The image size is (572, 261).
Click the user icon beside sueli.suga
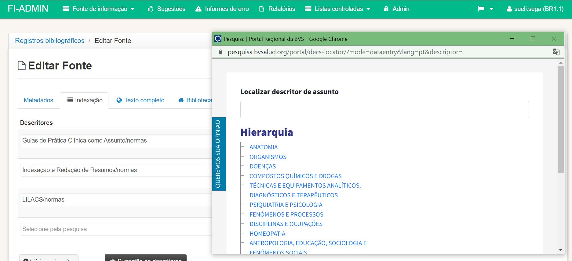(509, 9)
